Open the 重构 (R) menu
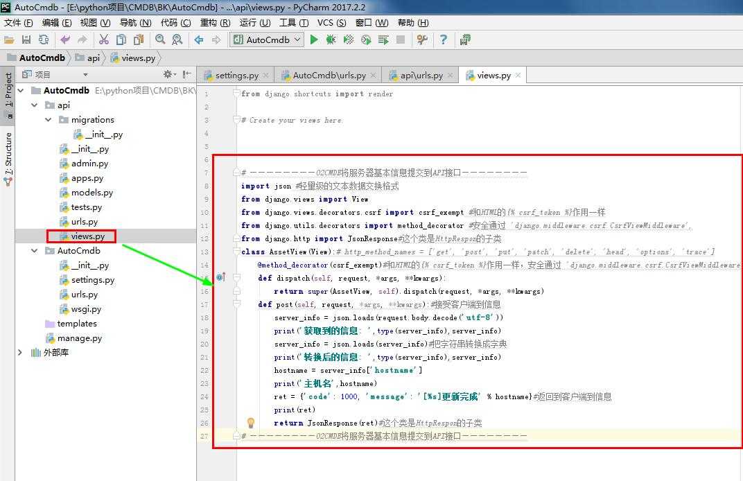The height and width of the screenshot is (481, 743). pos(215,23)
